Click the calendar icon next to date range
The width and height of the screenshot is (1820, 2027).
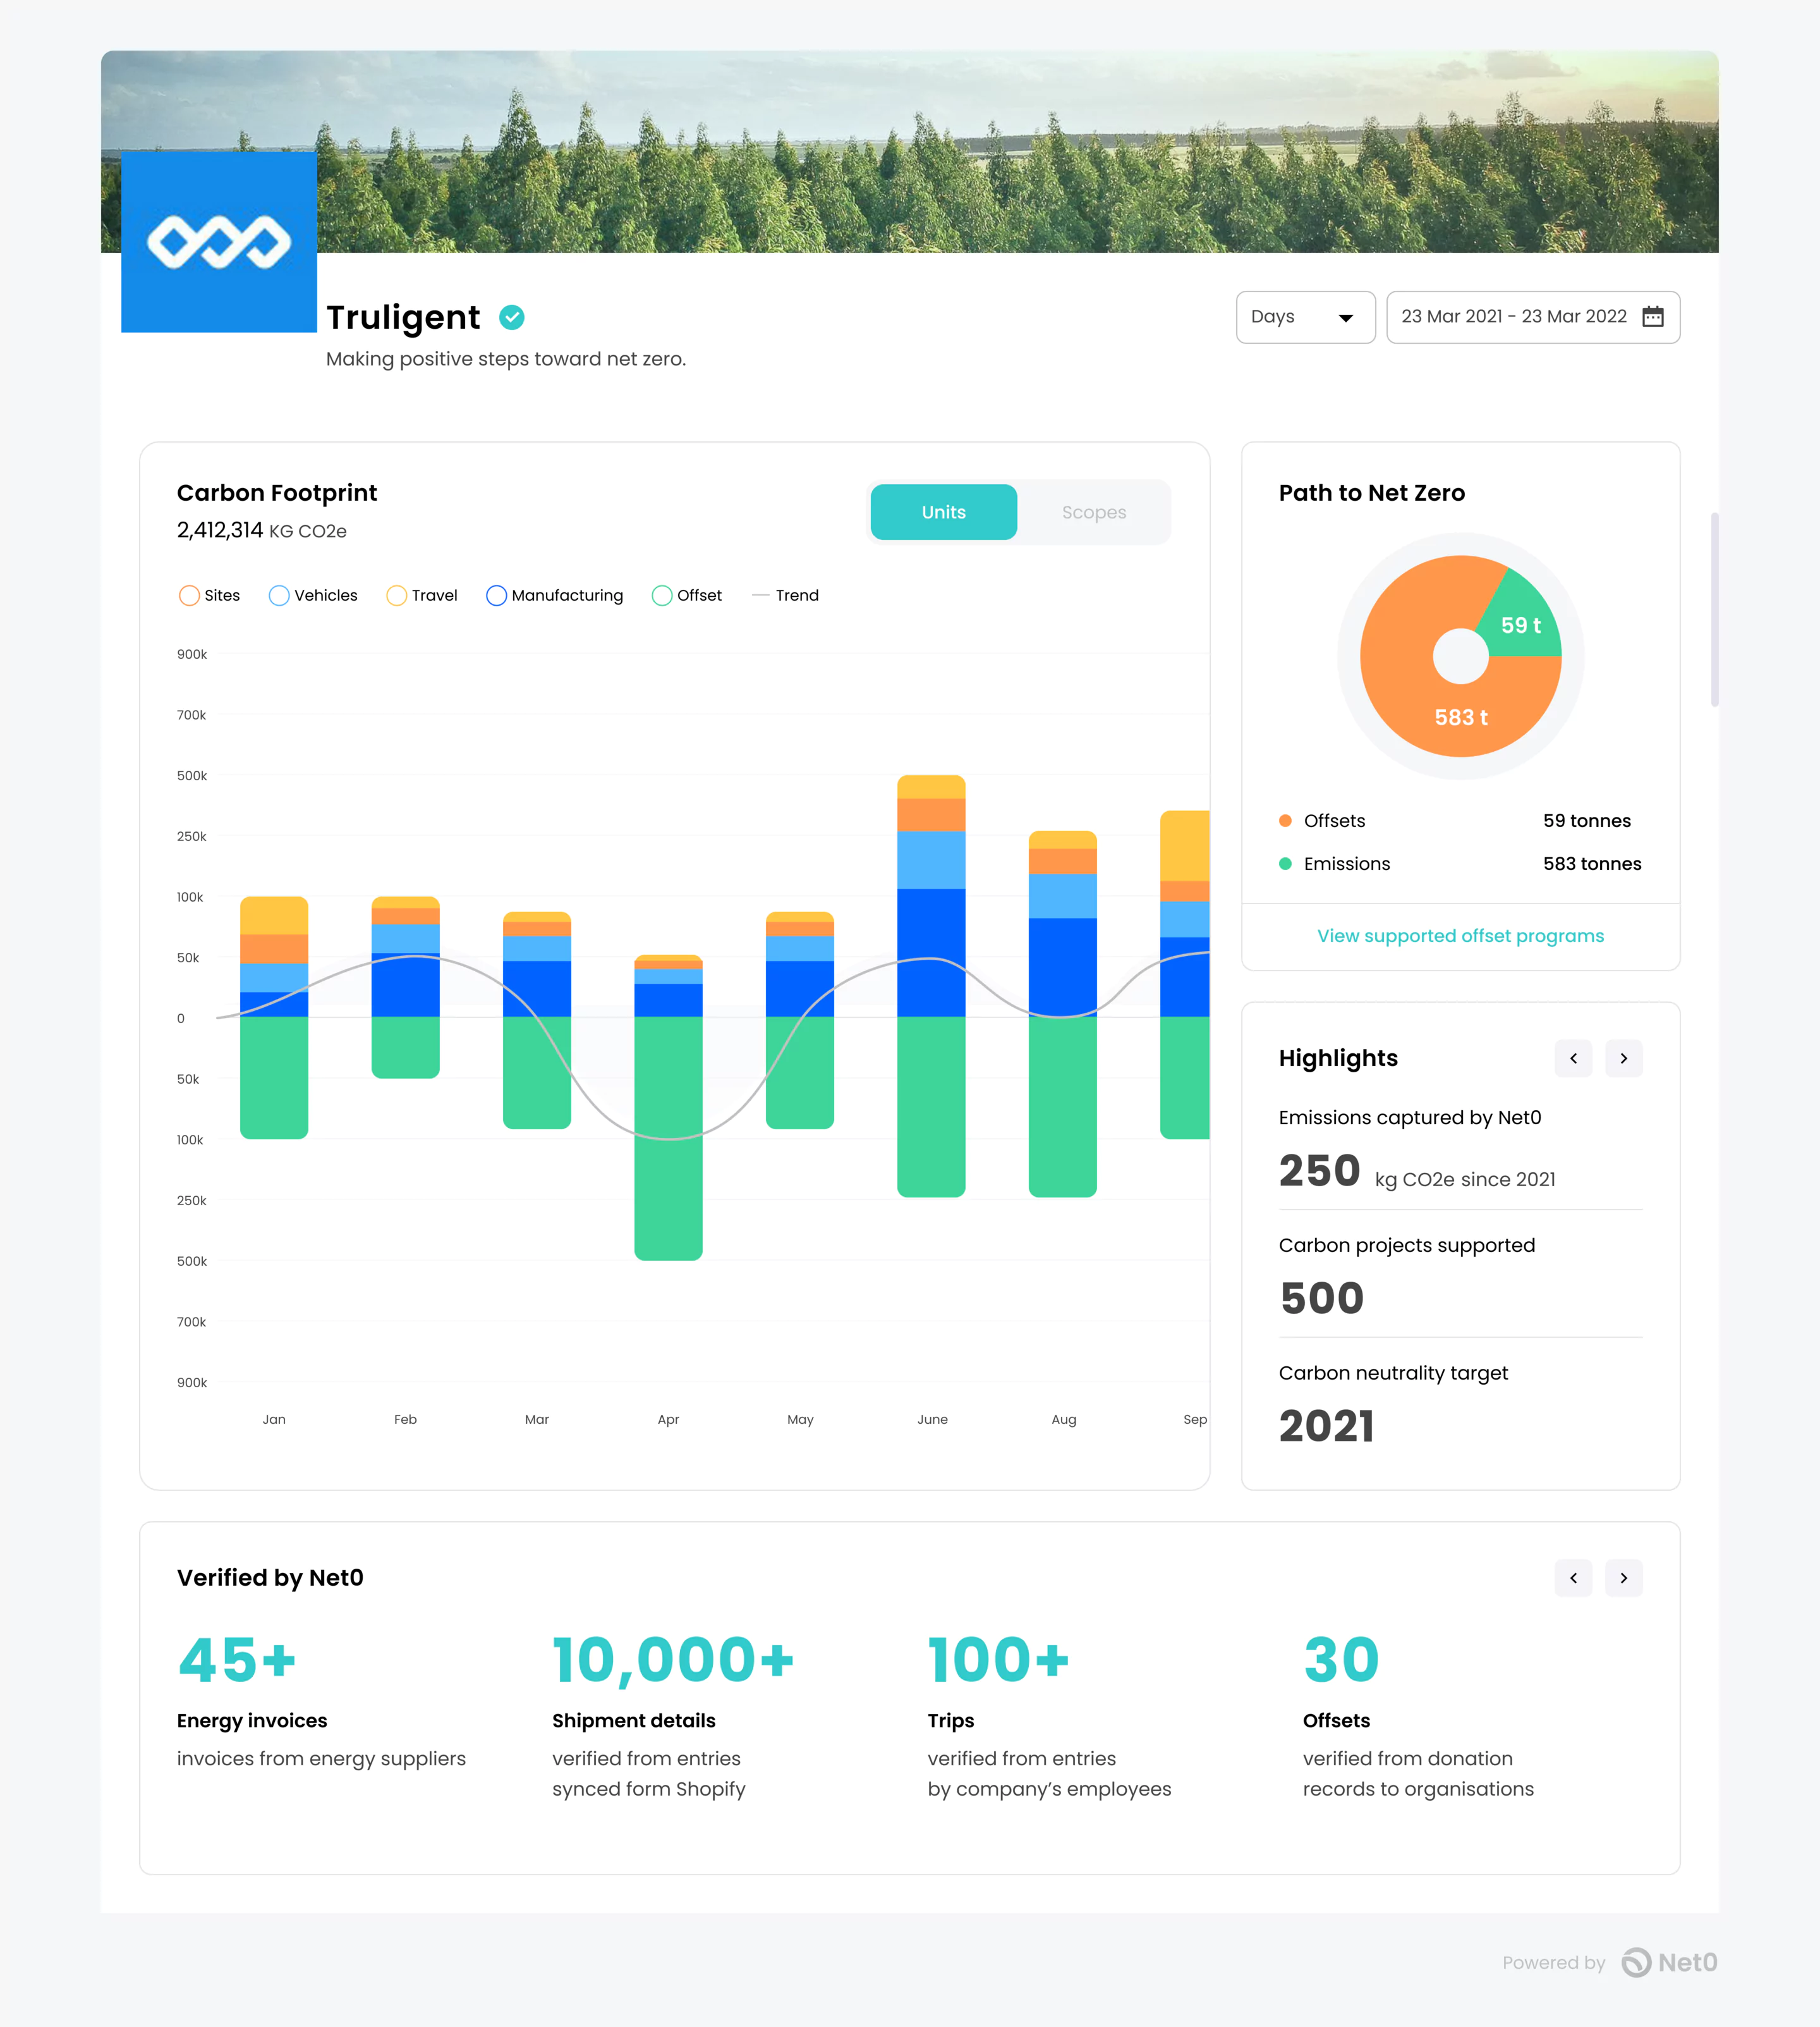point(1655,317)
